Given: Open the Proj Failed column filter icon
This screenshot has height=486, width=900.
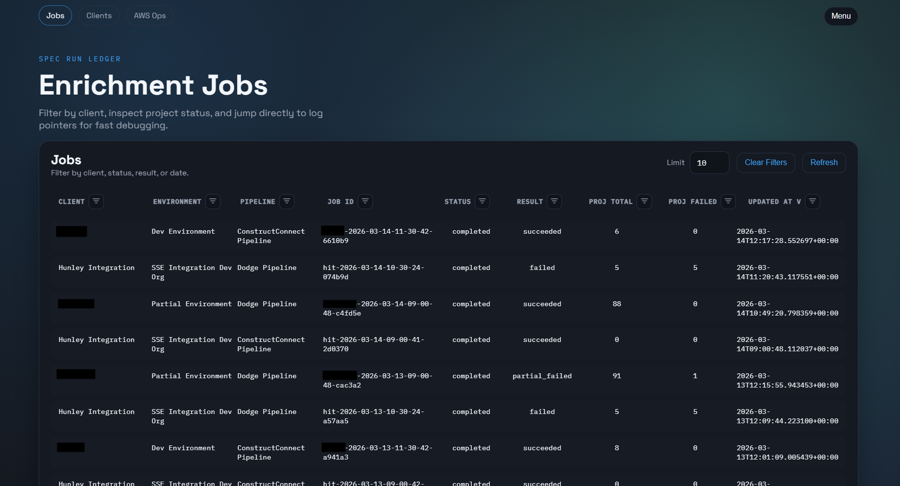Looking at the screenshot, I should [x=728, y=201].
